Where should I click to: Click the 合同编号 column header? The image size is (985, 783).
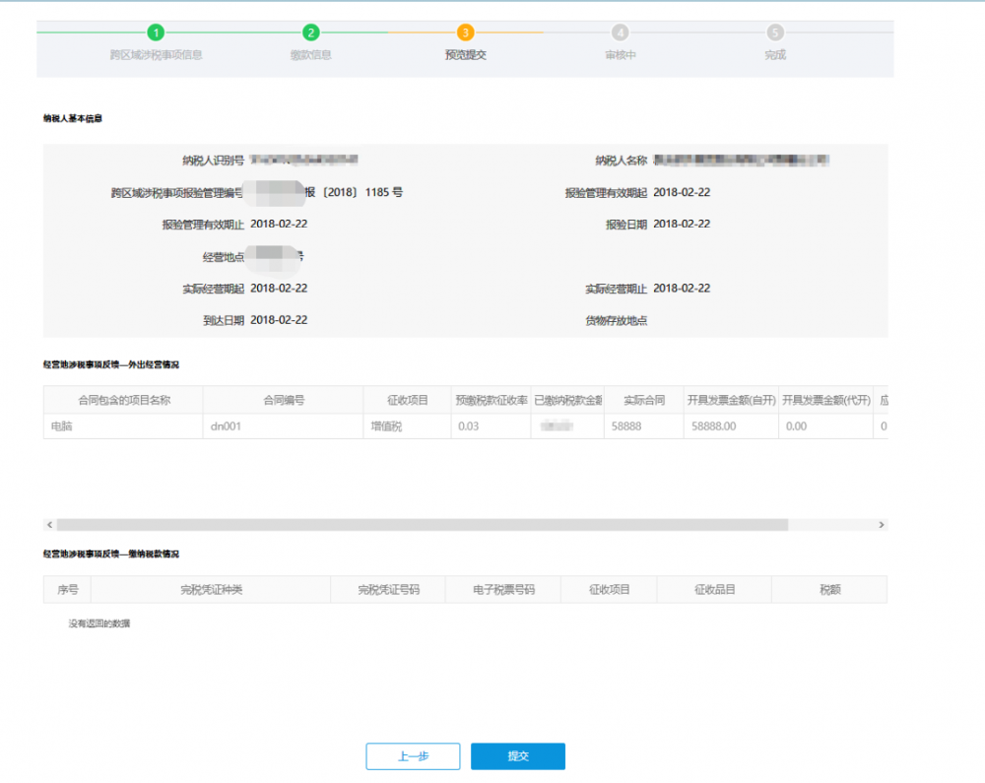coord(283,400)
